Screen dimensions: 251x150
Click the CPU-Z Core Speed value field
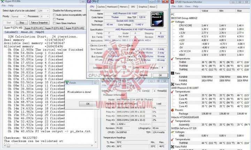(x=113, y=49)
